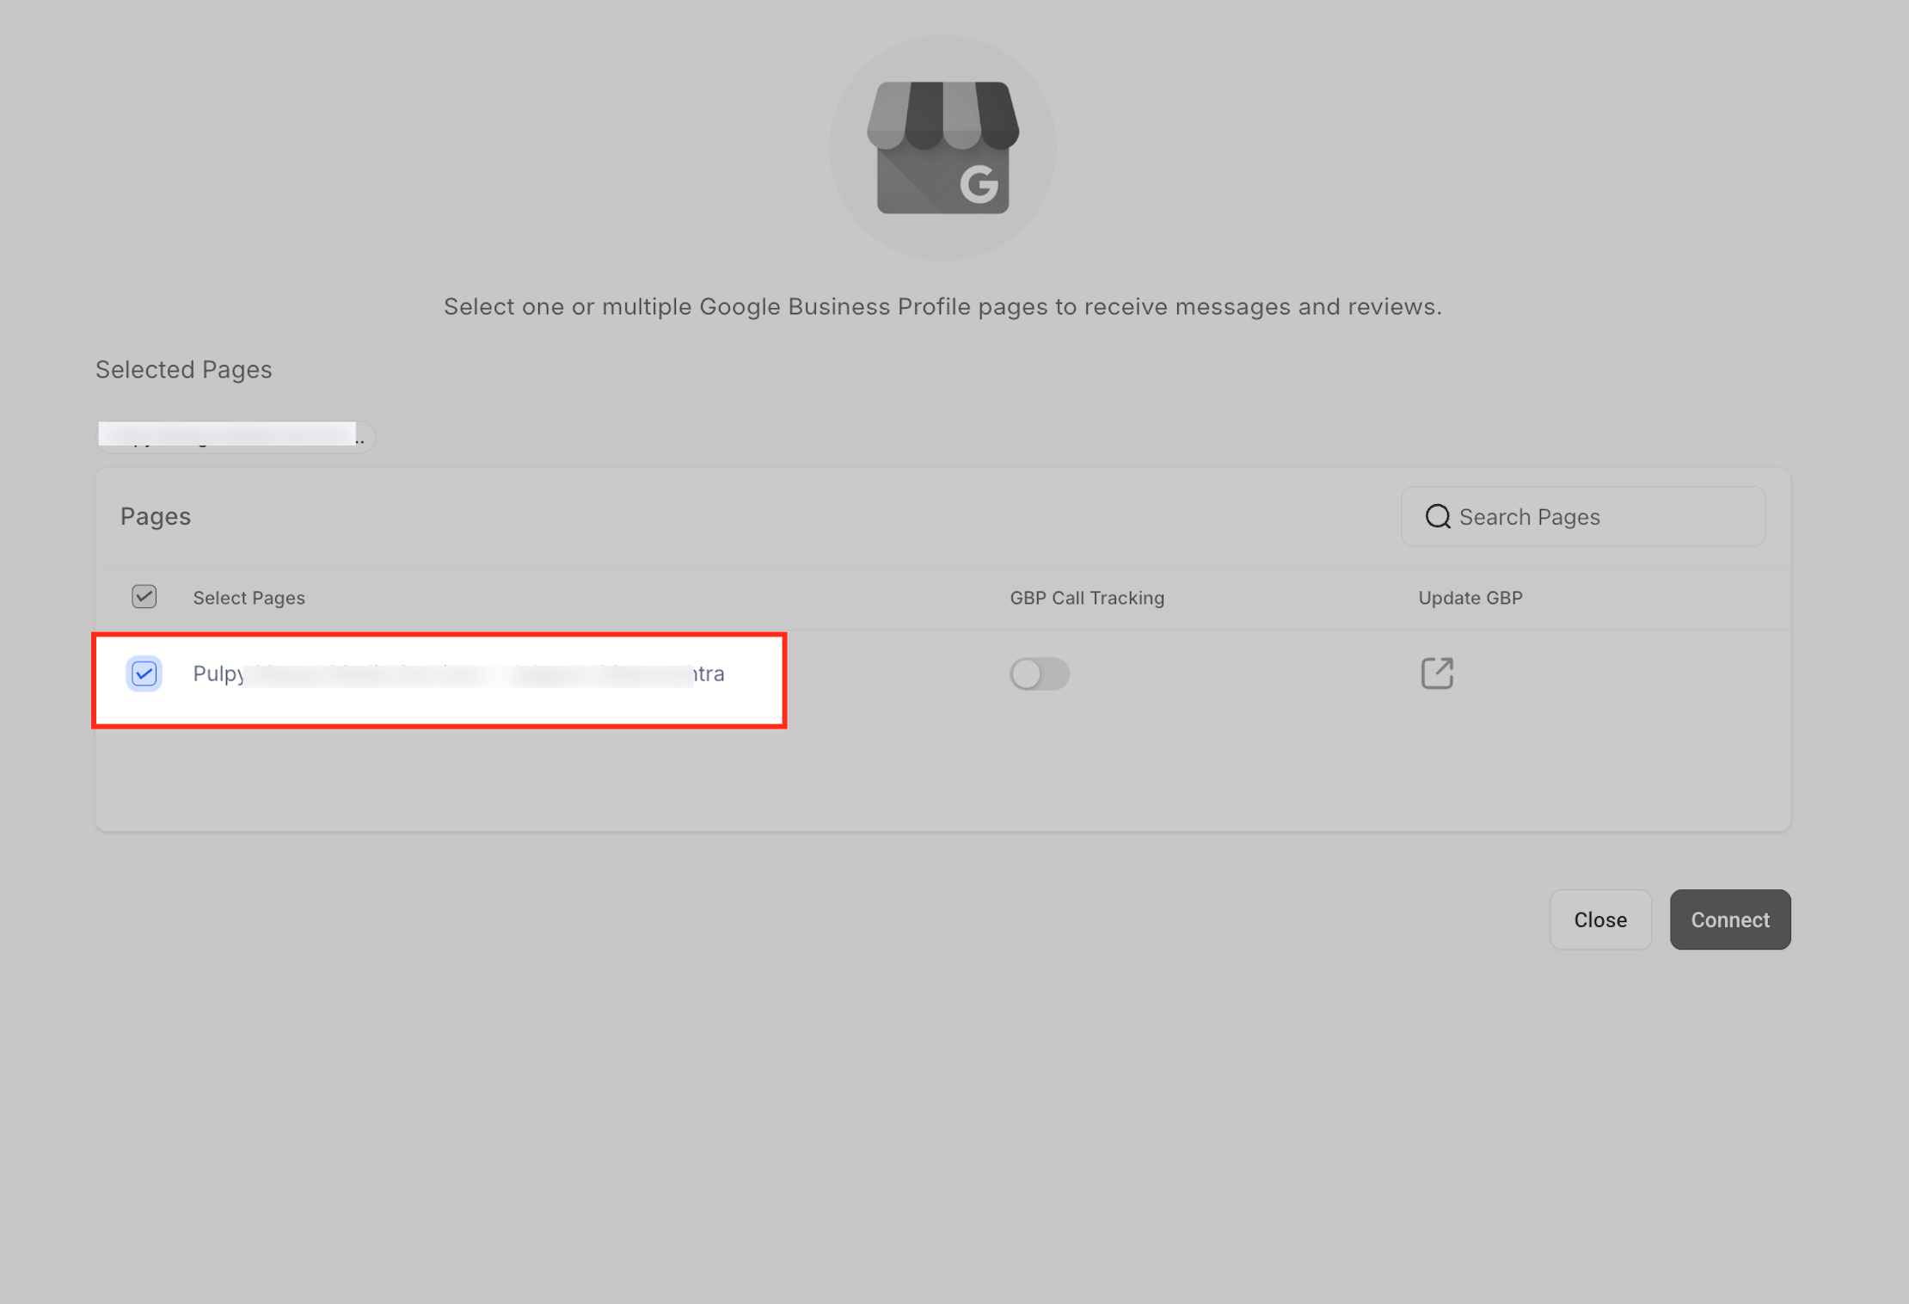Open the Update GBP external link icon
The image size is (1909, 1304).
(1436, 674)
